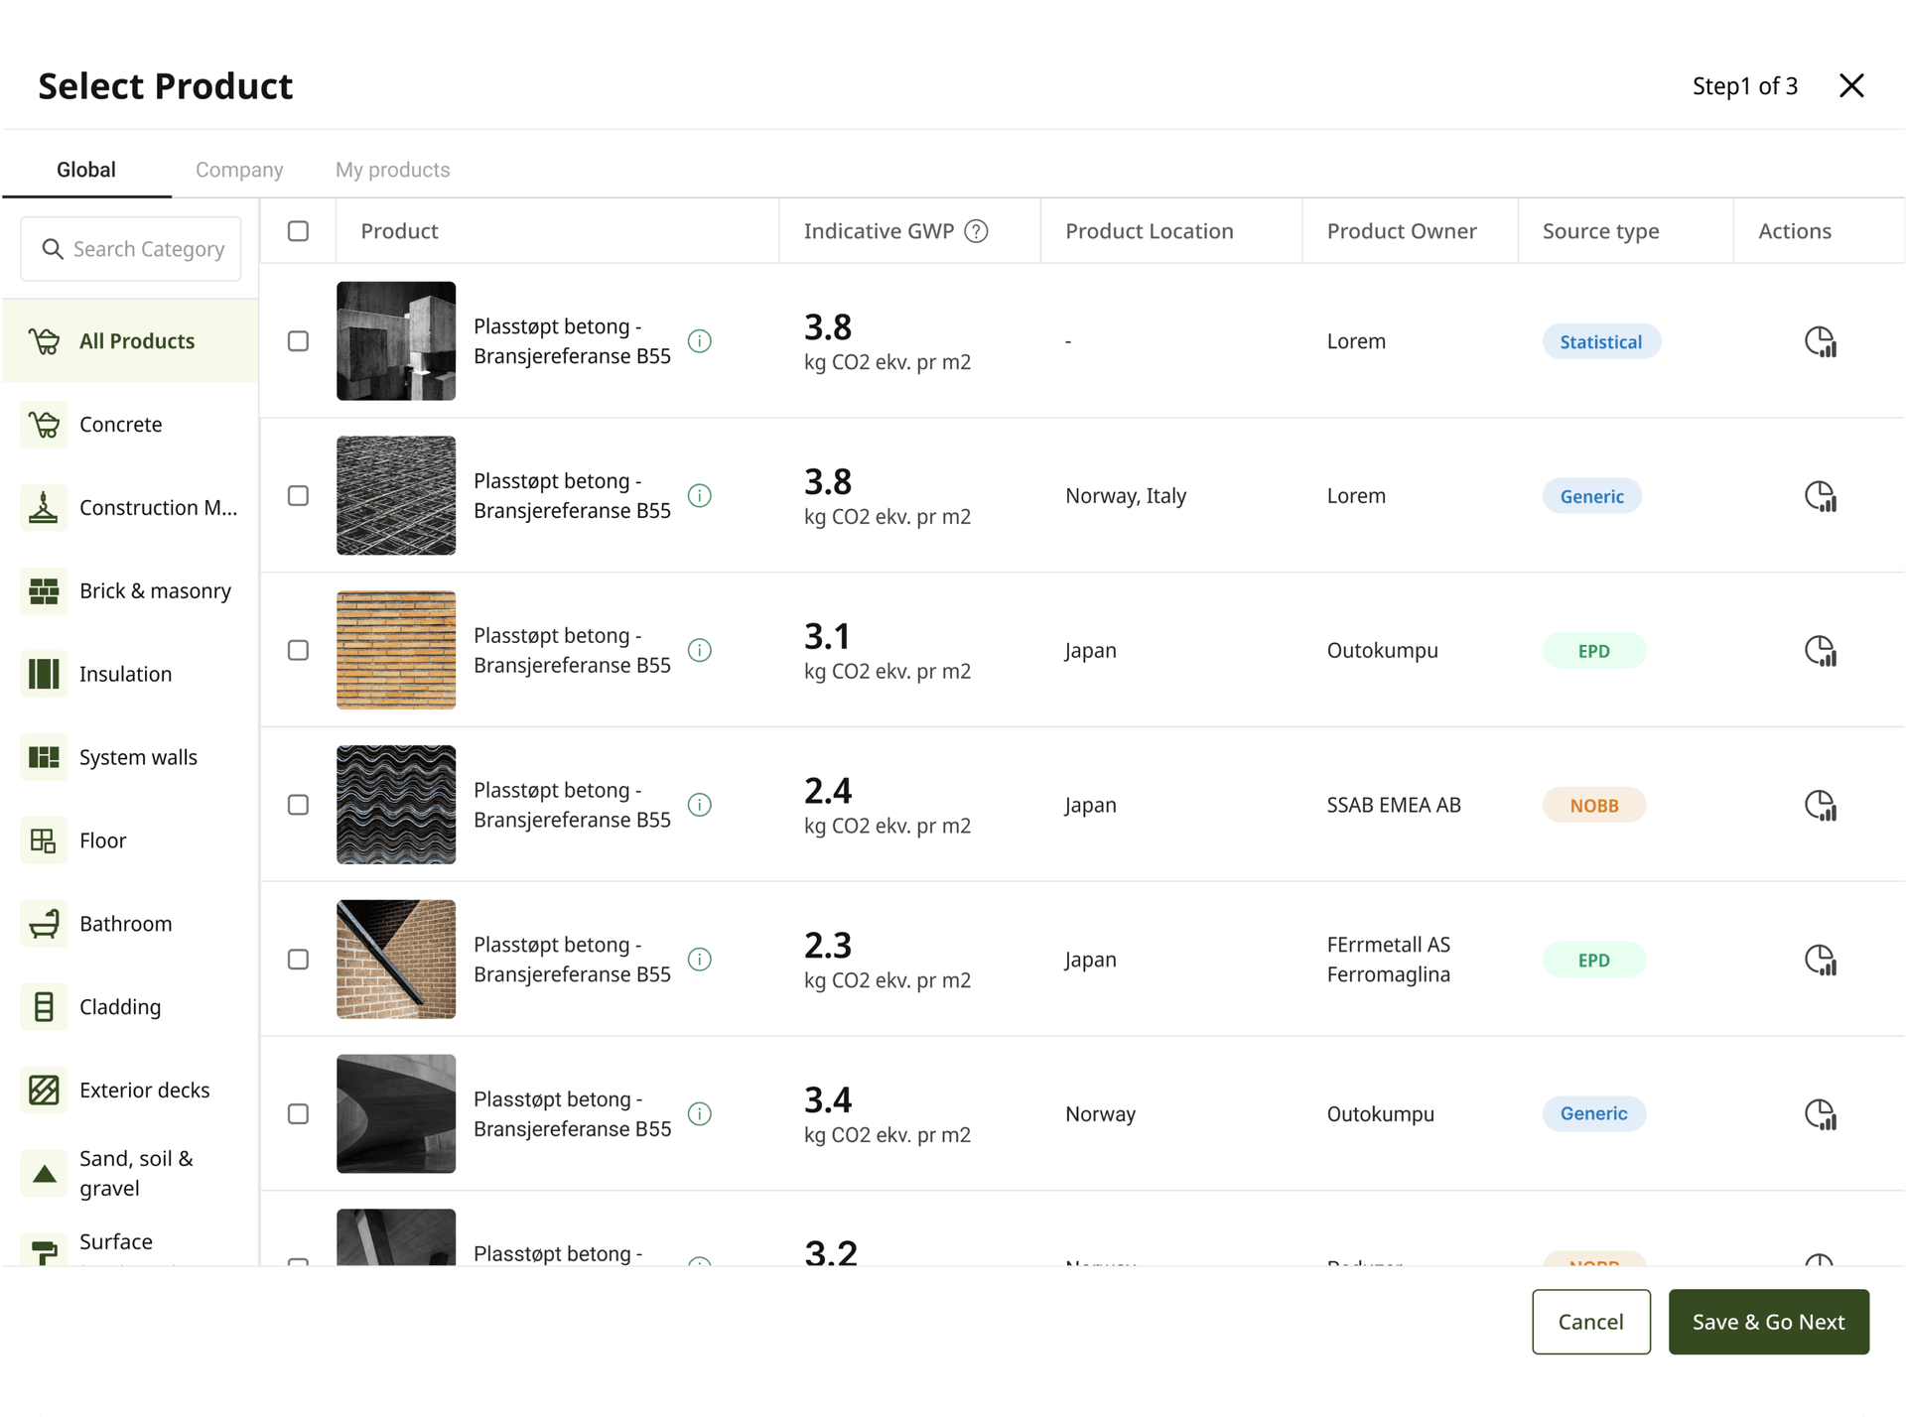Select the All Products category
1906x1417 pixels.
pyautogui.click(x=130, y=341)
